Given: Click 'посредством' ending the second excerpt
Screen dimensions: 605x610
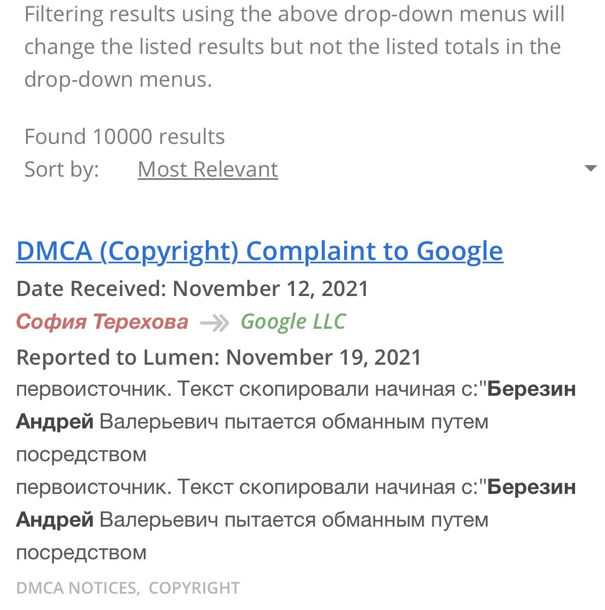Looking at the screenshot, I should click(82, 553).
